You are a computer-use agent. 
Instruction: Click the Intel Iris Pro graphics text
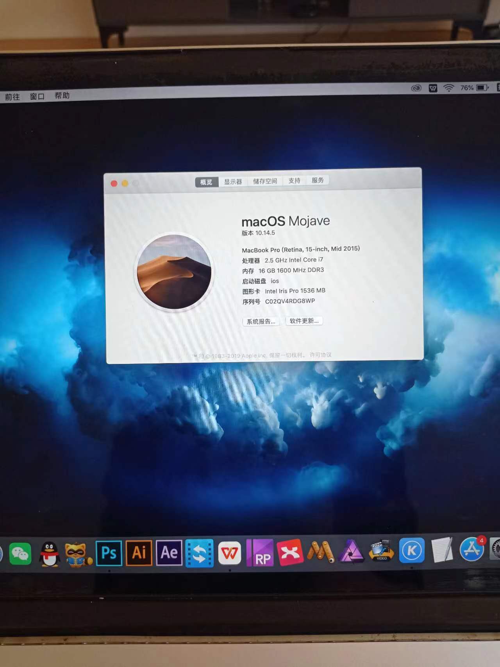[295, 291]
